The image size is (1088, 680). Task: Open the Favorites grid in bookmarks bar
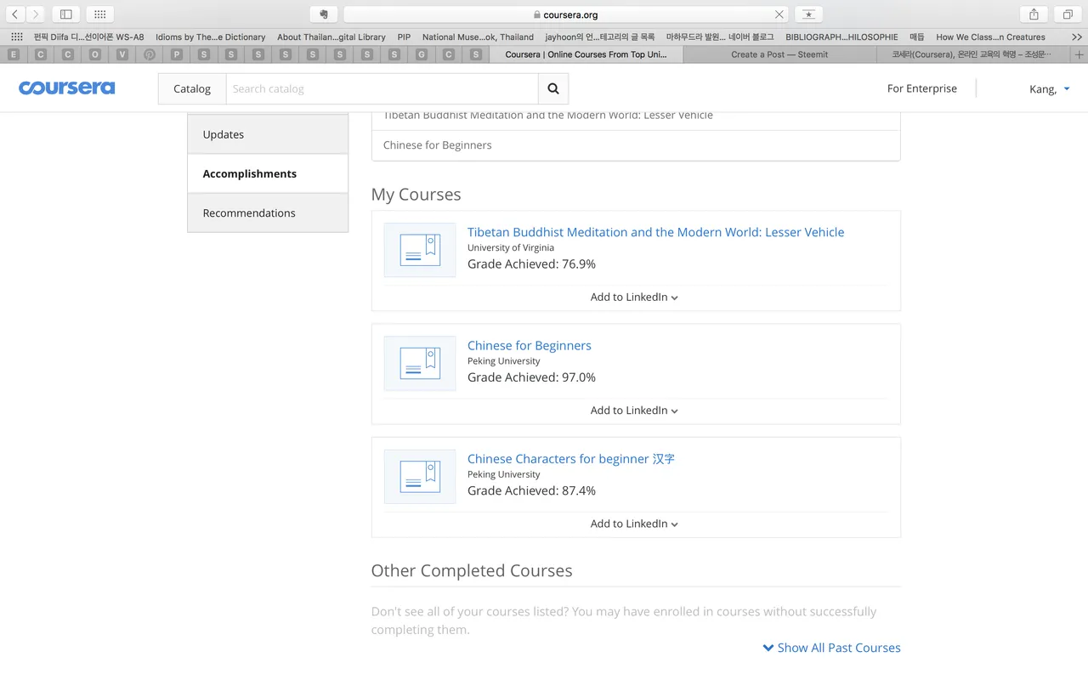[17, 37]
